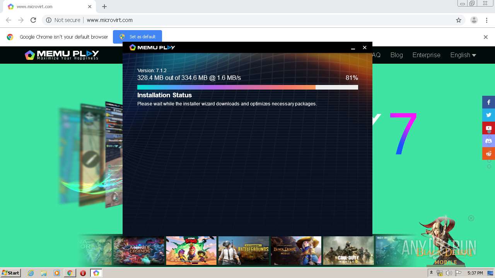The width and height of the screenshot is (495, 278).
Task: Select the Mobile Legends game thumbnail
Action: tap(139, 251)
